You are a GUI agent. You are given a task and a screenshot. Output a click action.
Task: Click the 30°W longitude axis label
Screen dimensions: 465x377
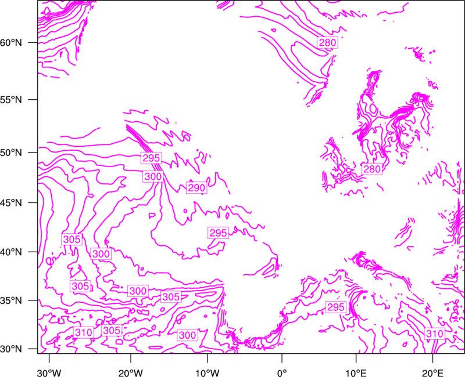(x=49, y=373)
